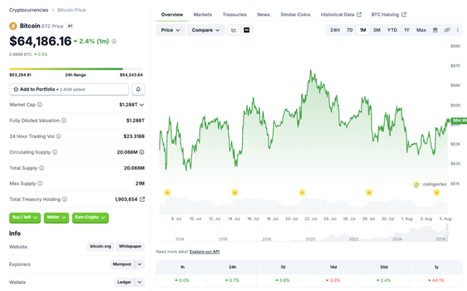Open info icon next to 20.066M circulating value
467x291 pixels.
pos(142,152)
